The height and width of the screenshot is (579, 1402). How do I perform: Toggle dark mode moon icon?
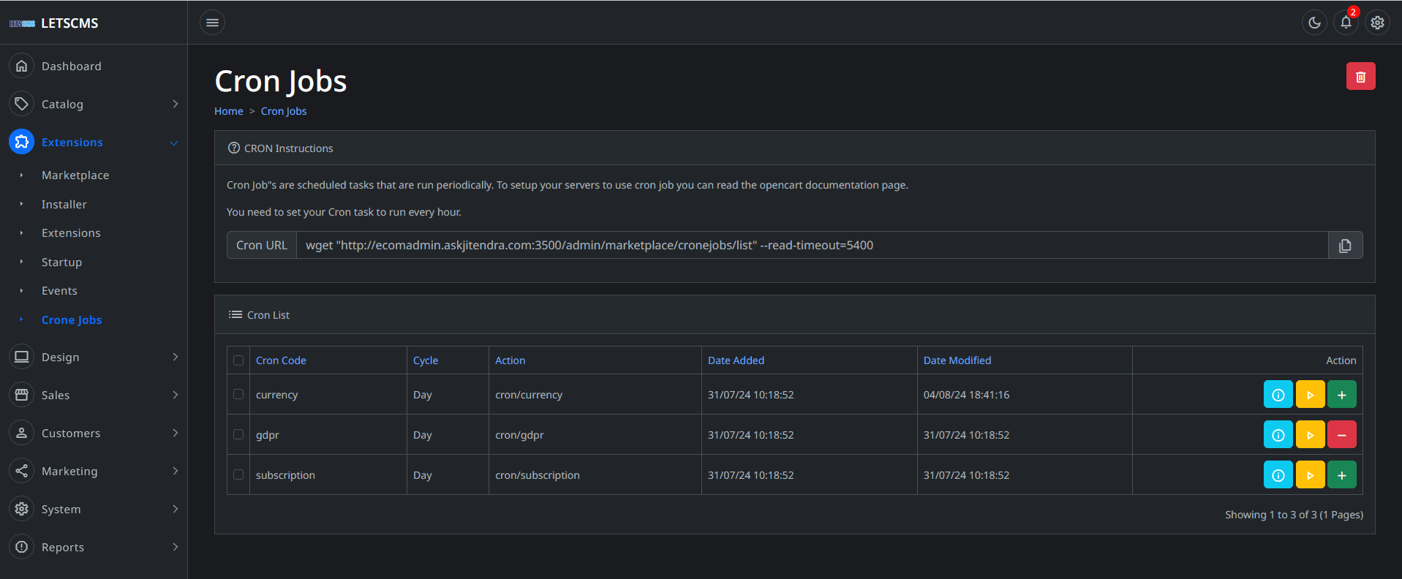pyautogui.click(x=1314, y=23)
